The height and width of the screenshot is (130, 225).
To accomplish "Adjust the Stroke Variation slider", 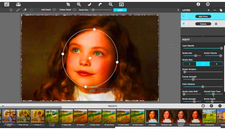I will pyautogui.click(x=202, y=72).
